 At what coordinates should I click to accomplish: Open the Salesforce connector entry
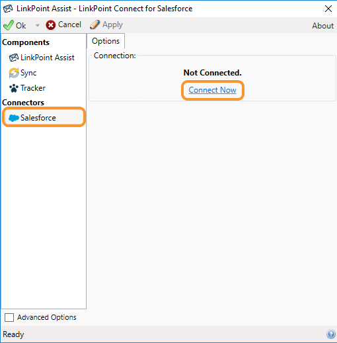pyautogui.click(x=44, y=117)
